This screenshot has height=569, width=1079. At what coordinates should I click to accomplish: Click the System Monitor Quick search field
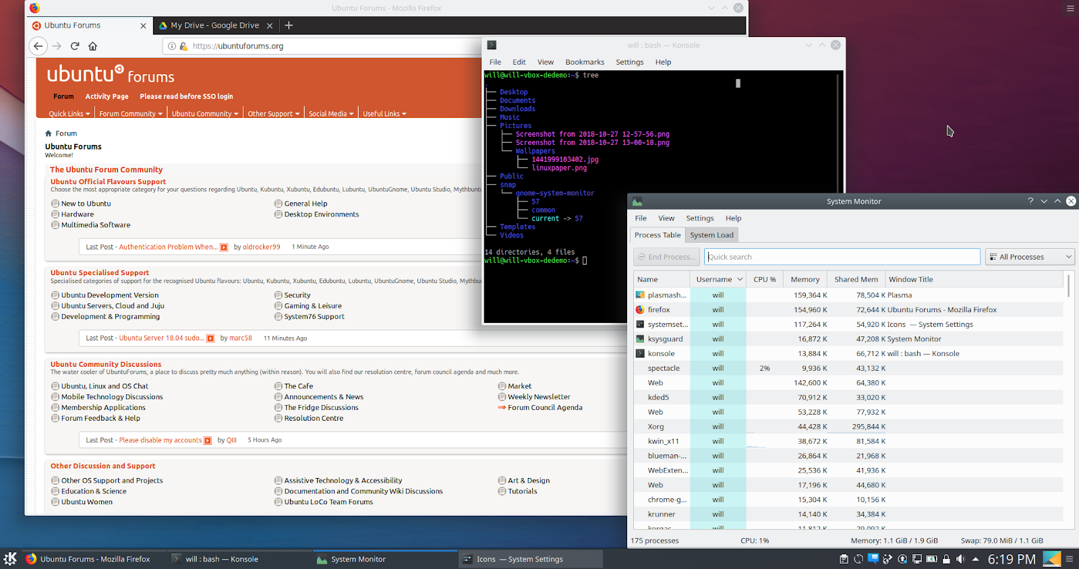pos(842,257)
